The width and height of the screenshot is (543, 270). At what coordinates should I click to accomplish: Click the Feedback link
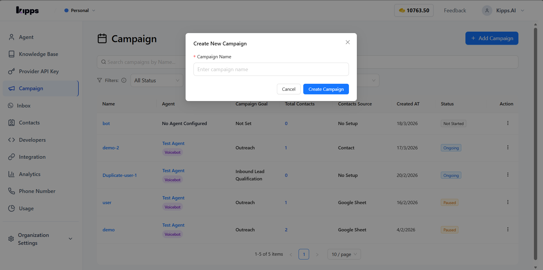point(455,11)
